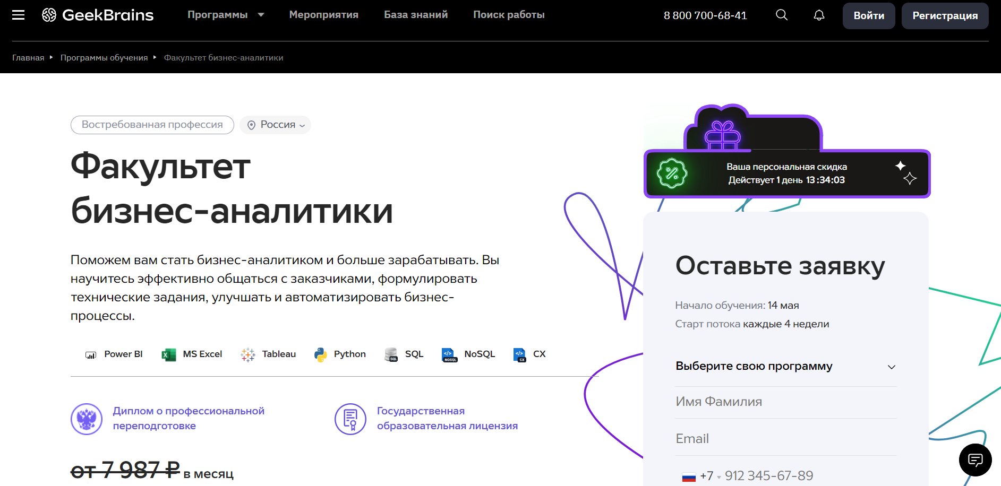The height and width of the screenshot is (486, 1001).
Task: Open site search
Action: (x=781, y=15)
